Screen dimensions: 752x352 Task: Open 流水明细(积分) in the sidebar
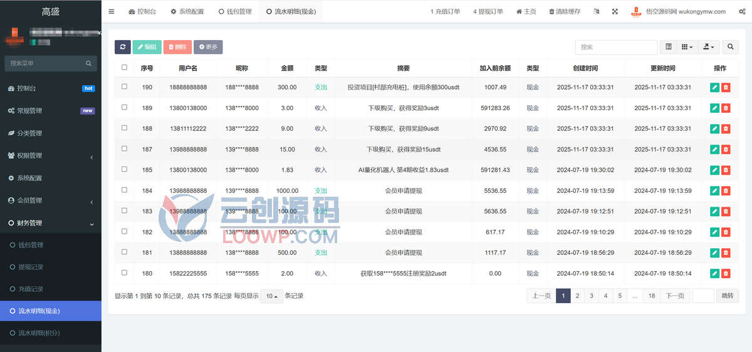[x=51, y=333]
